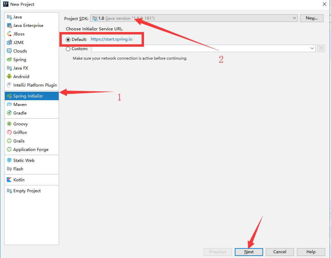Image resolution: width=331 pixels, height=258 pixels.
Task: Click the Clouds icon
Action: click(x=9, y=51)
